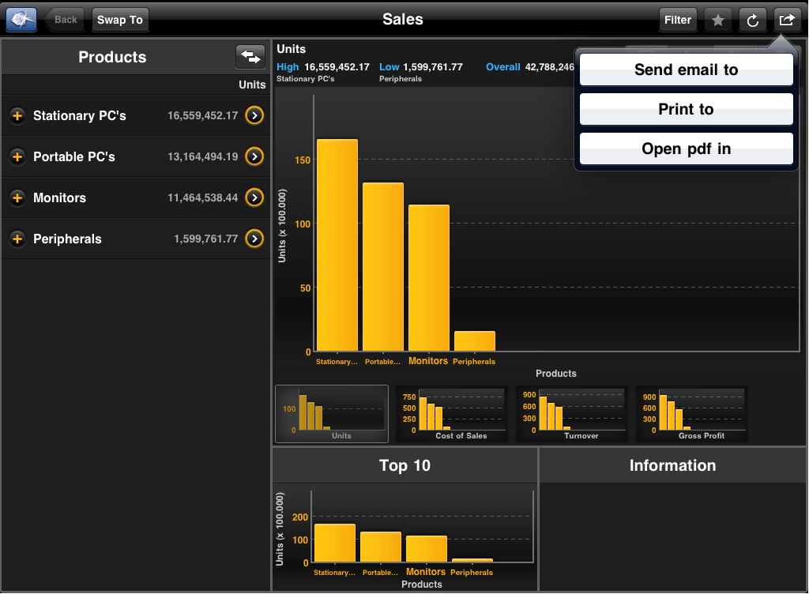Choose Print to option
Viewport: 809px width, 594px height.
686,109
